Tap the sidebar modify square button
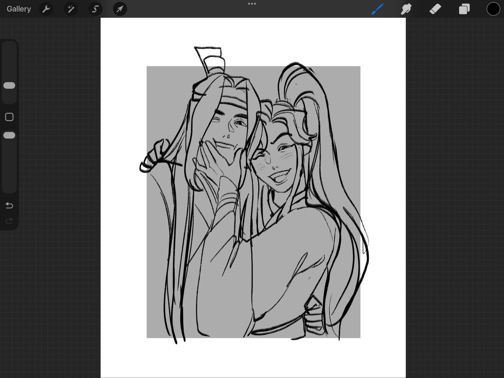This screenshot has height=378, width=504. click(9, 117)
